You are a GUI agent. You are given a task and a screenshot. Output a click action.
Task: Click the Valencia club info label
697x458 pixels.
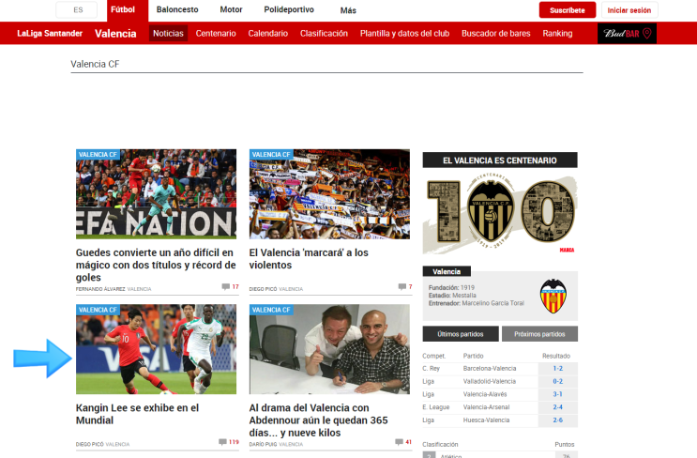tap(447, 271)
